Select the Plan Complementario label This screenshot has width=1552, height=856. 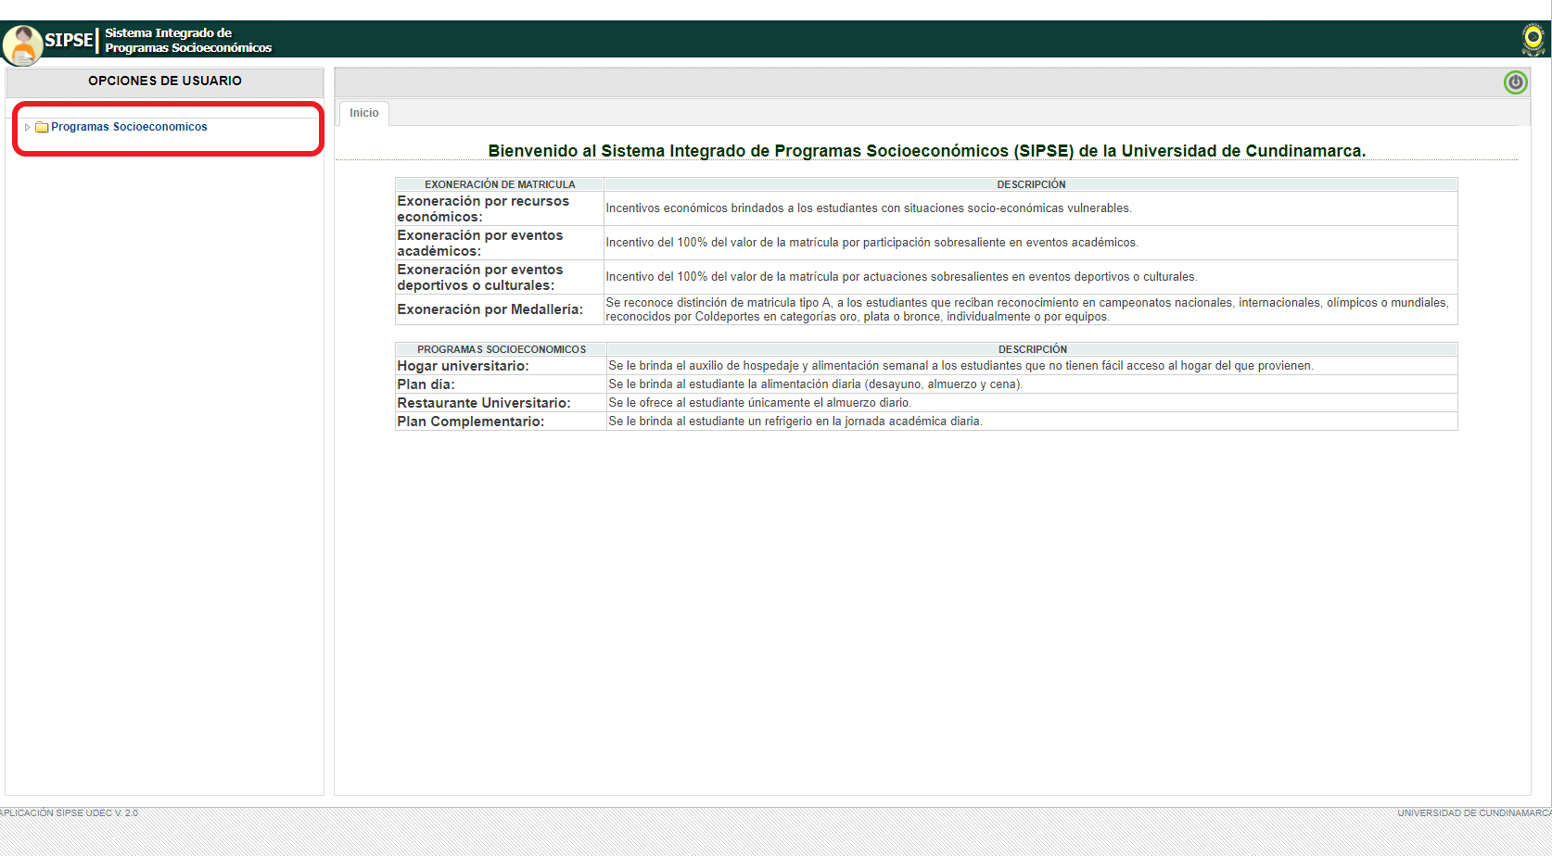click(x=471, y=422)
